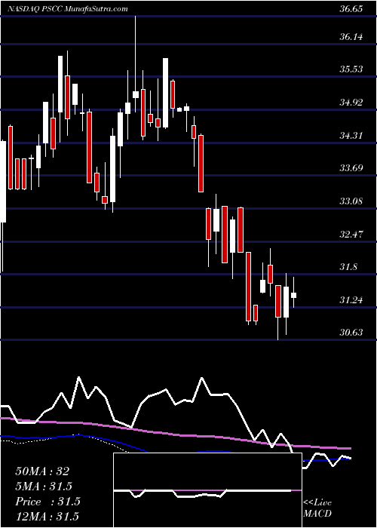
Task: Select the 31.24 price axis label
Action: [351, 300]
